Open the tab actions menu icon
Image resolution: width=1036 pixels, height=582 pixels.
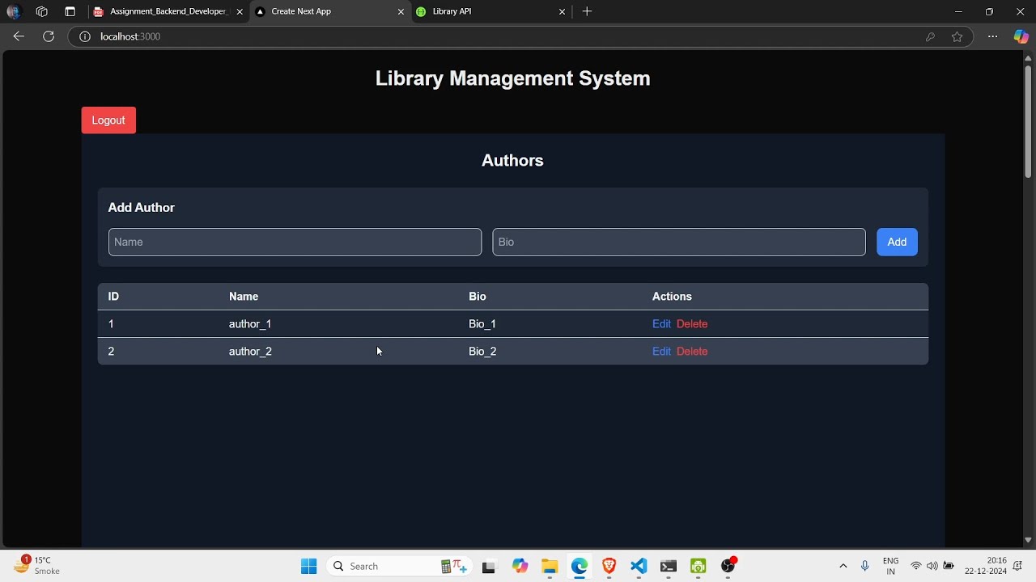click(70, 12)
